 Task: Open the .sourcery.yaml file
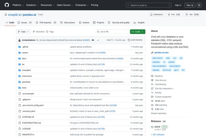(x=28, y=111)
